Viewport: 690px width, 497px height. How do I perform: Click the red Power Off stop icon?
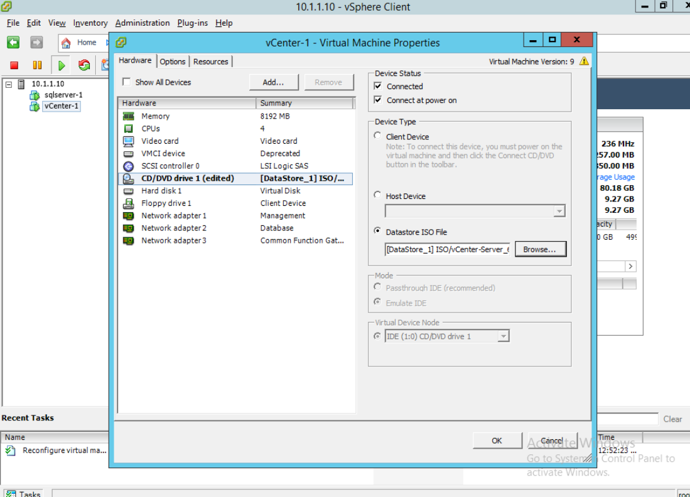point(14,65)
